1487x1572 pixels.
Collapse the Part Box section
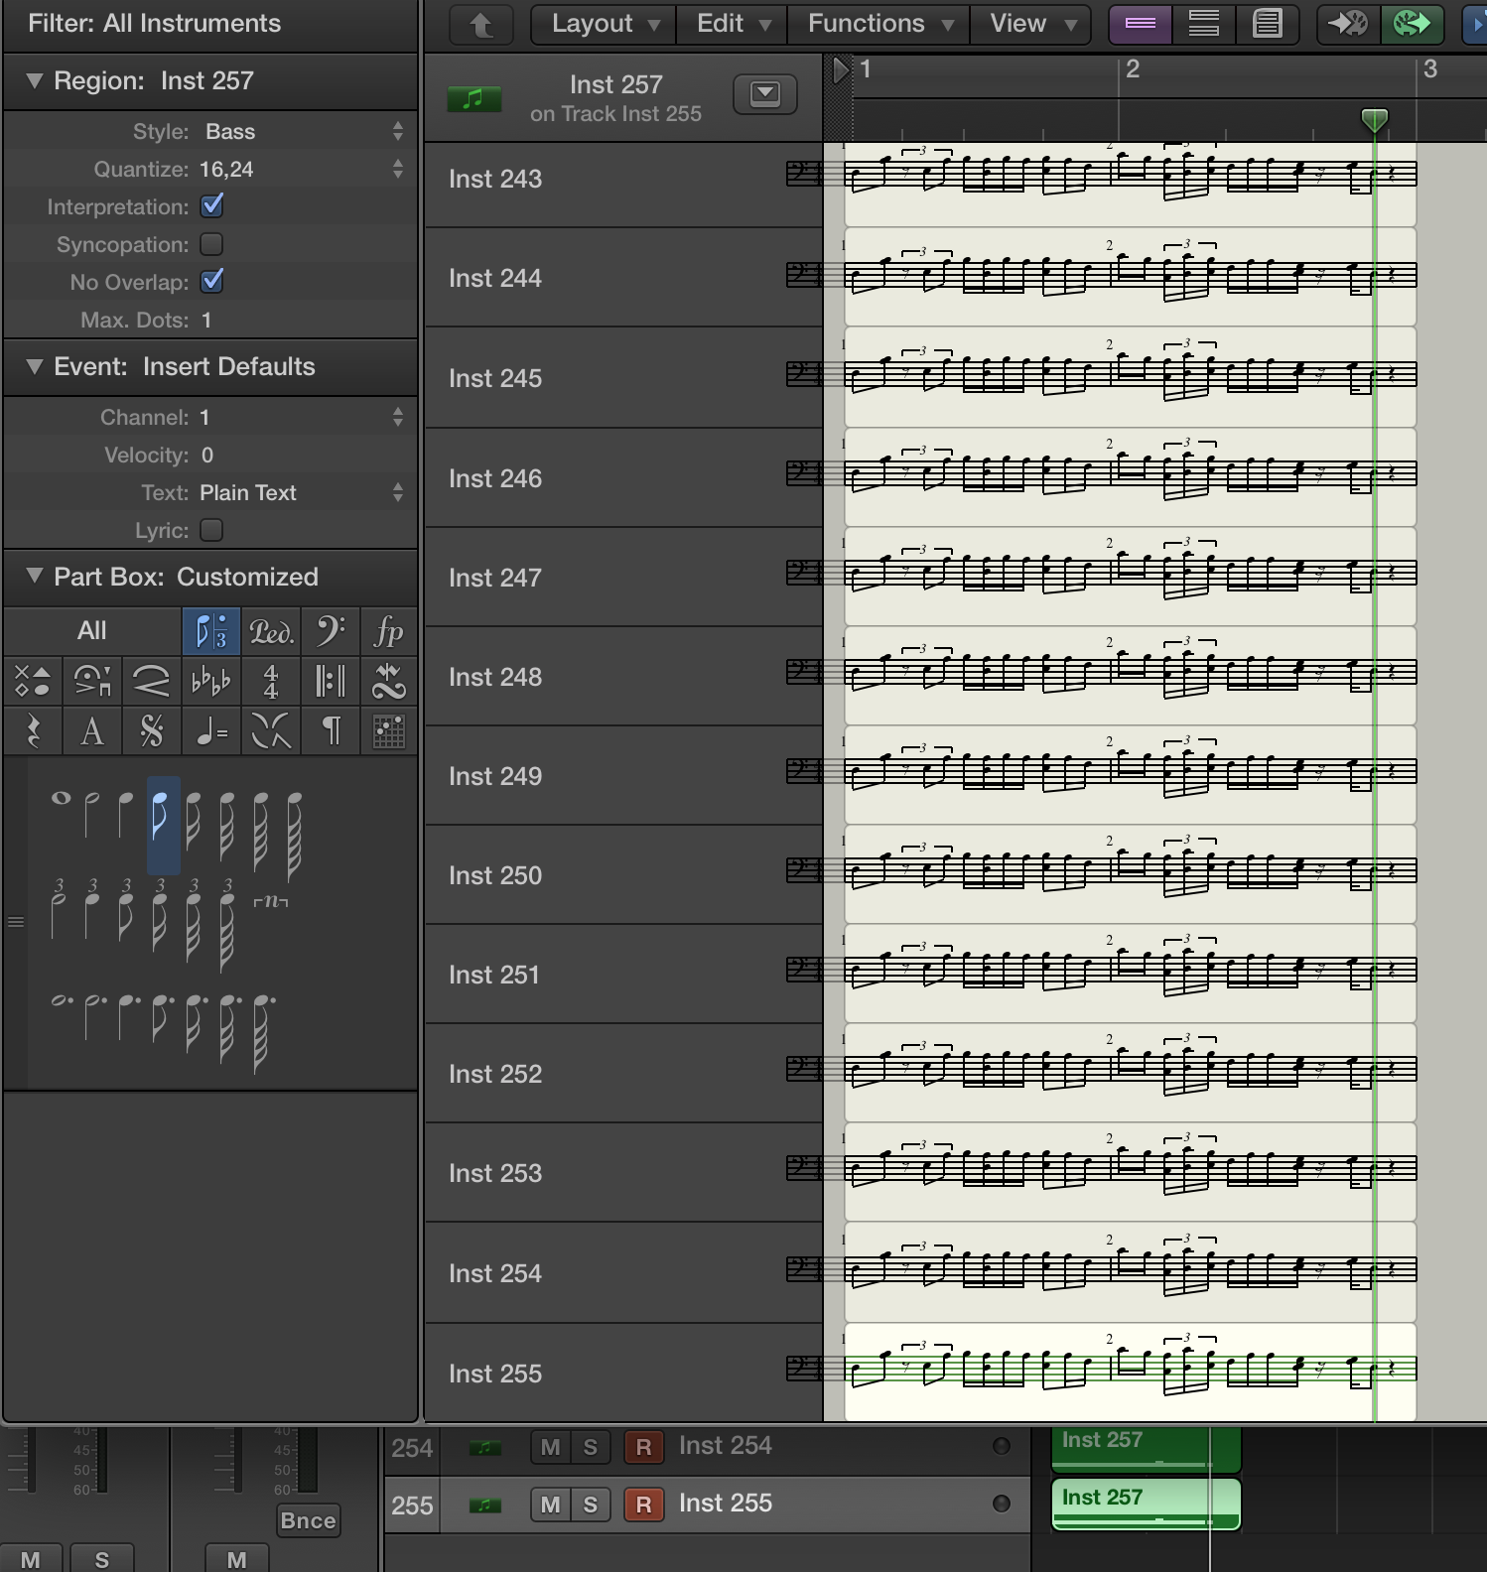35,576
